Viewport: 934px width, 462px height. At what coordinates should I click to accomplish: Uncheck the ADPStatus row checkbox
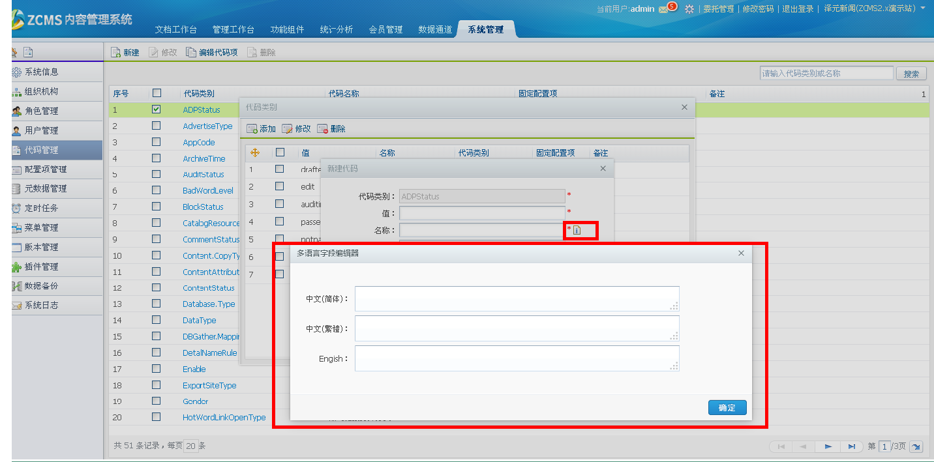click(x=156, y=109)
